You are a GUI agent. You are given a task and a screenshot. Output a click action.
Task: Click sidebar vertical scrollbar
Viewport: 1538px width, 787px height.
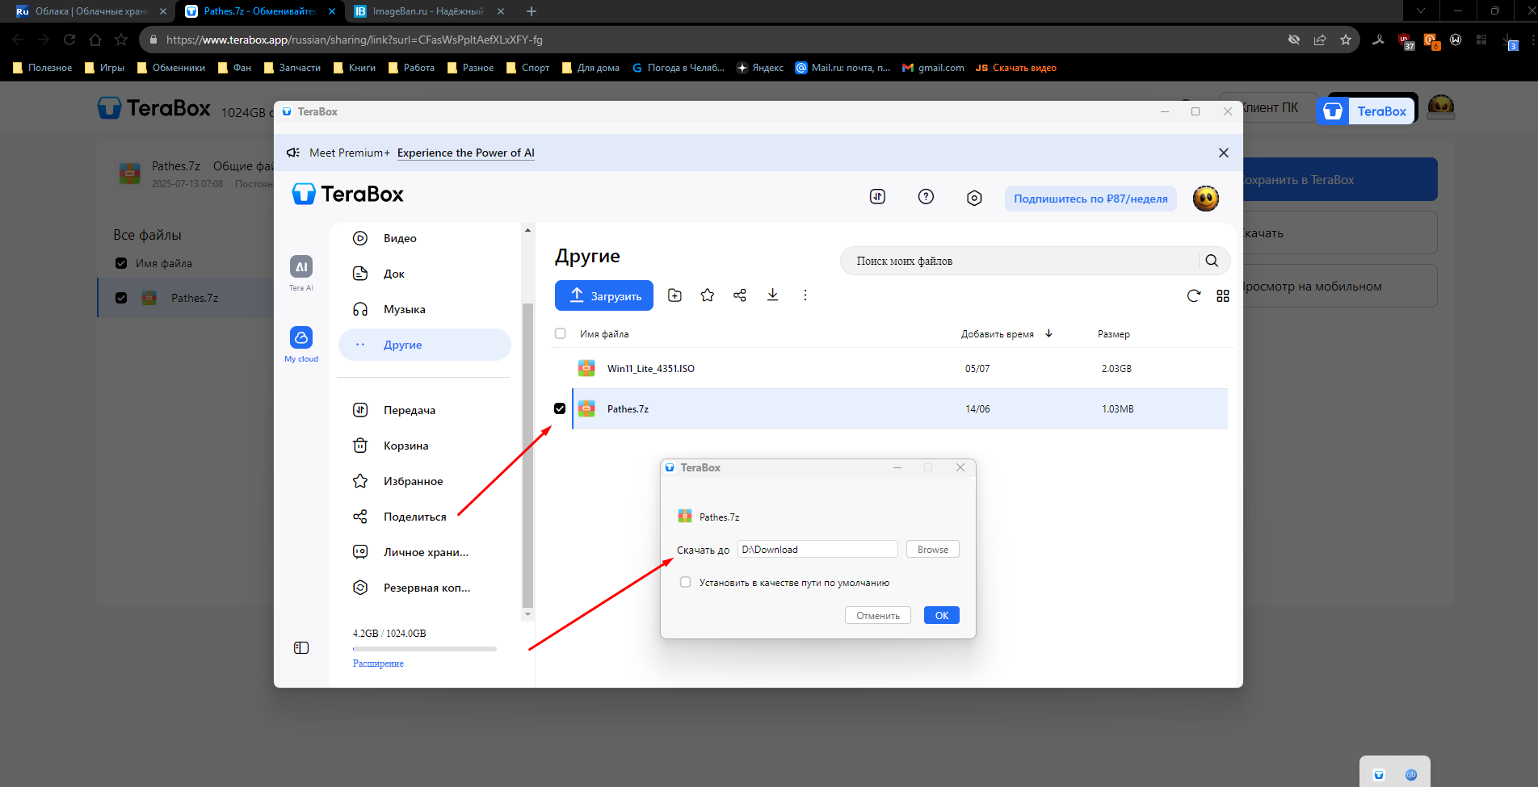[527, 454]
